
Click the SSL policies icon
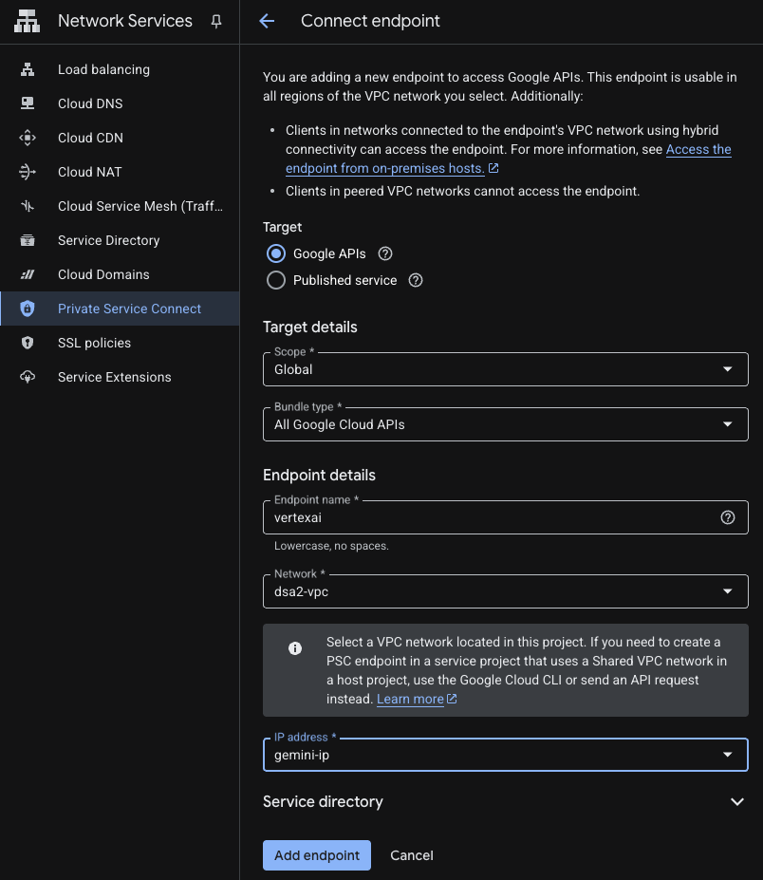pyautogui.click(x=28, y=343)
